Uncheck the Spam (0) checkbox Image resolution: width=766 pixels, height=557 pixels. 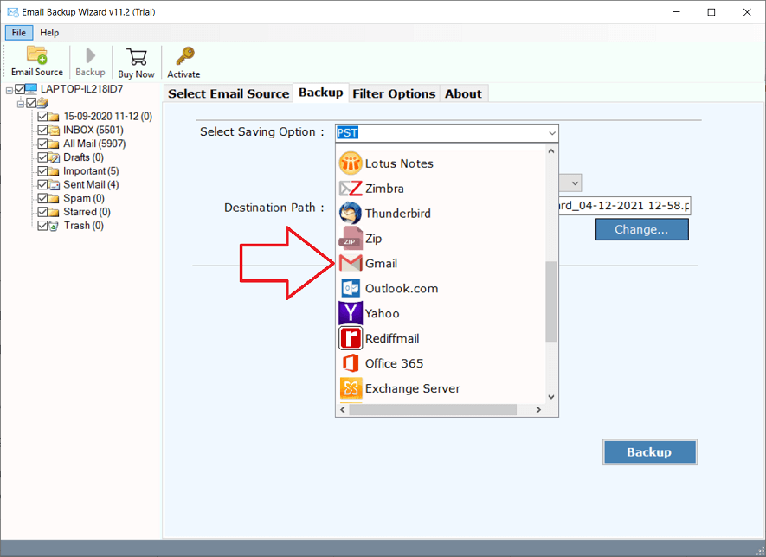(x=42, y=199)
